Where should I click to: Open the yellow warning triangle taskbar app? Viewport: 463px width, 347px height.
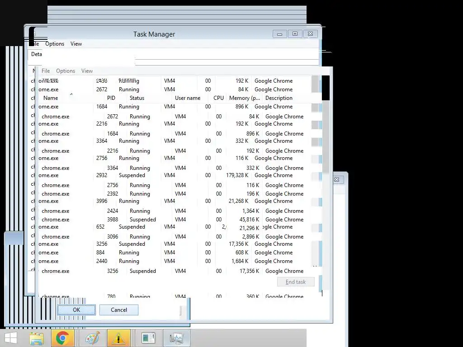(x=119, y=338)
